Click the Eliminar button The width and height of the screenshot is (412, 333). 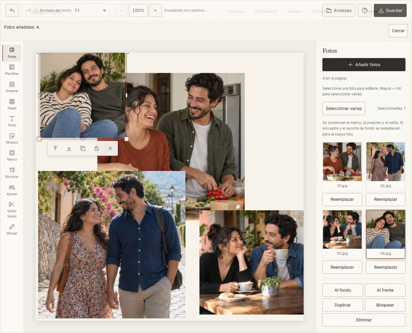tap(364, 320)
